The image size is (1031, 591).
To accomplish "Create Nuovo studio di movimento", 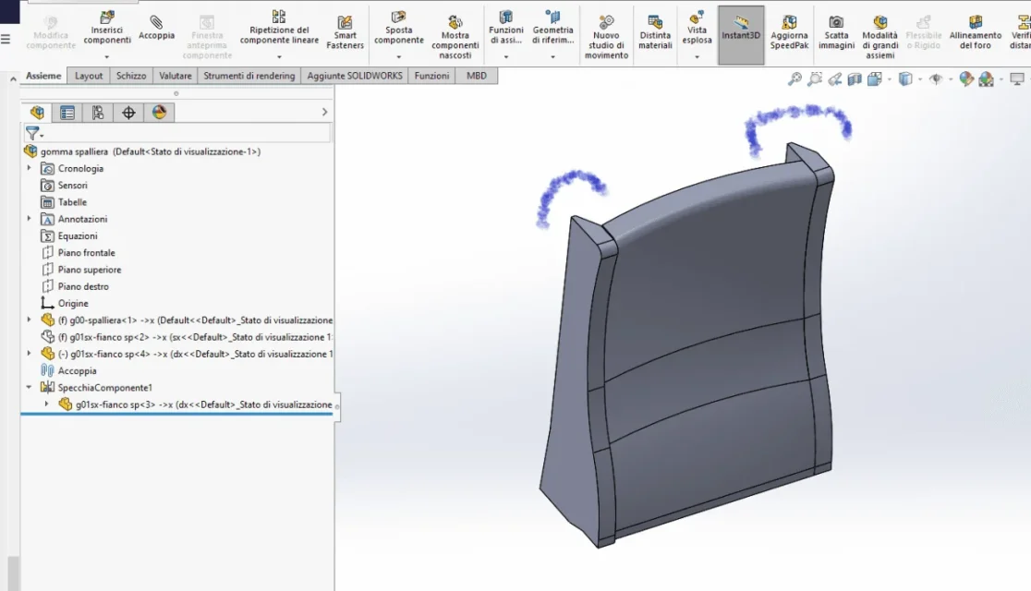I will 606,38.
